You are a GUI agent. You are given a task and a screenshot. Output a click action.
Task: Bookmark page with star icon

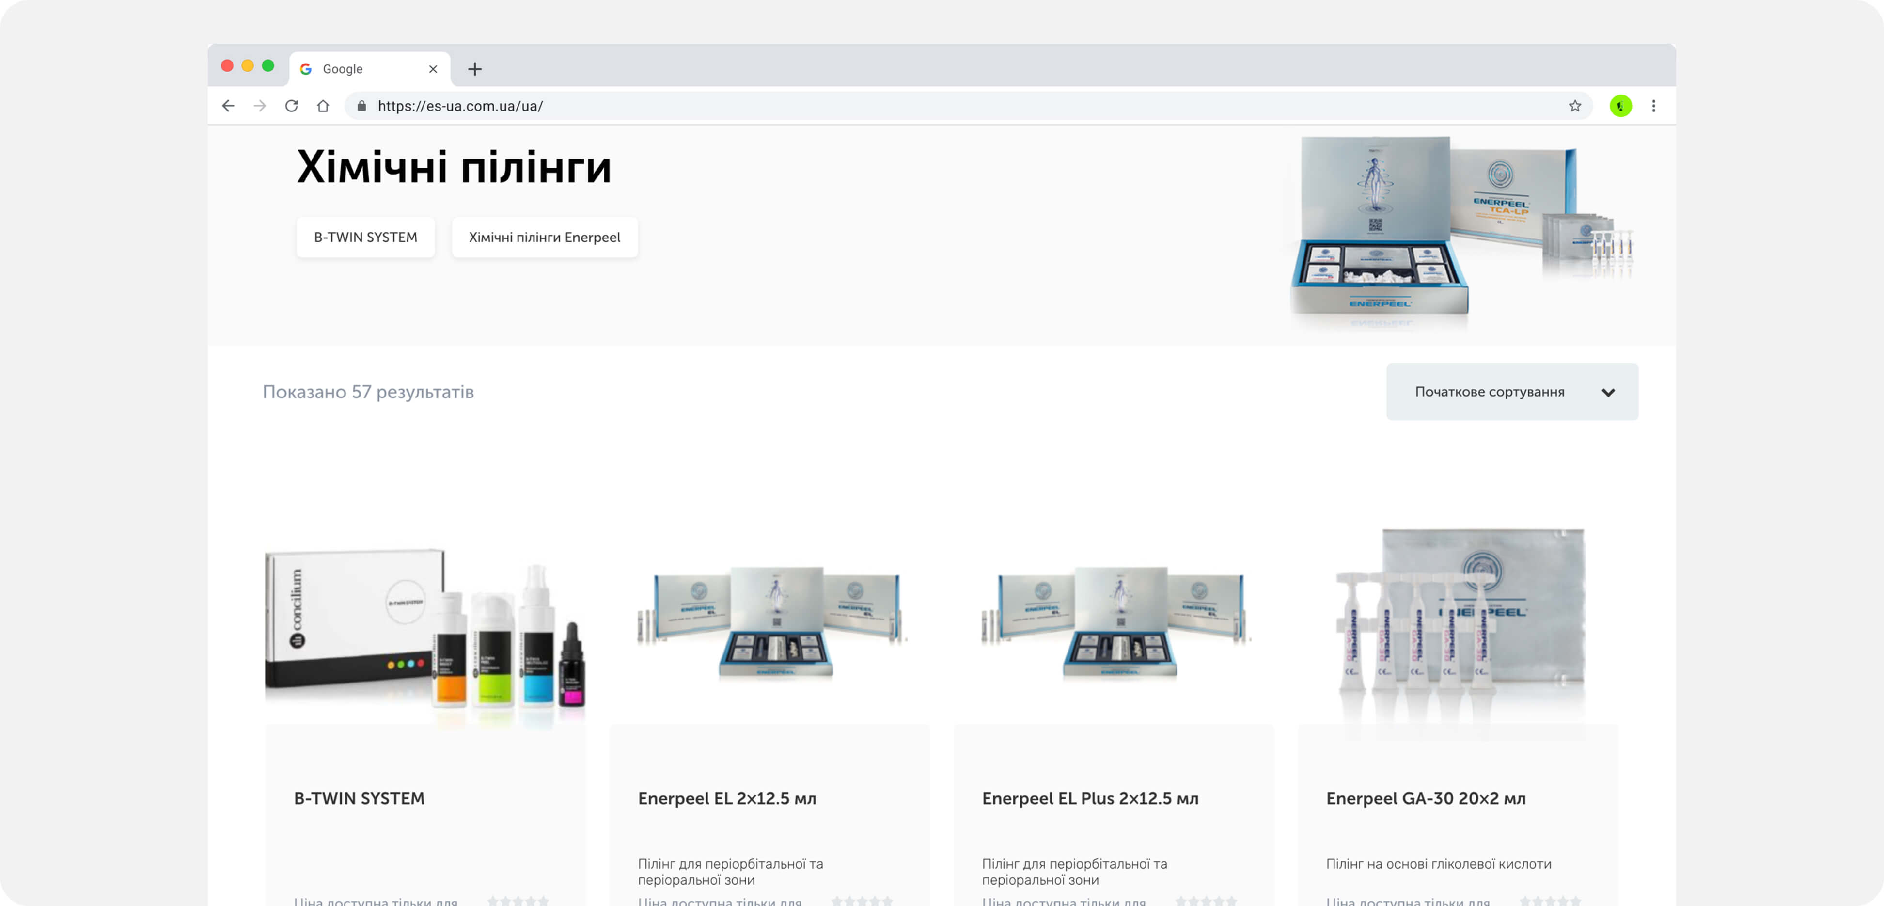coord(1575,106)
